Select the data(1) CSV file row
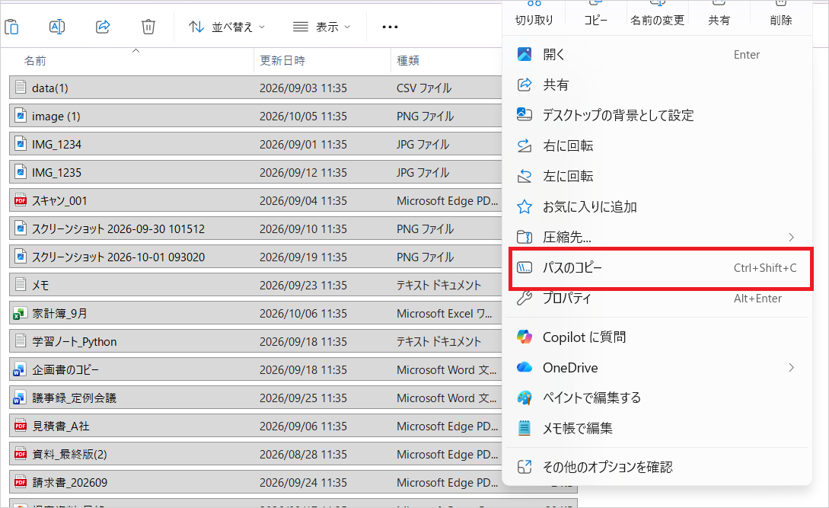This screenshot has width=829, height=508. click(x=256, y=88)
